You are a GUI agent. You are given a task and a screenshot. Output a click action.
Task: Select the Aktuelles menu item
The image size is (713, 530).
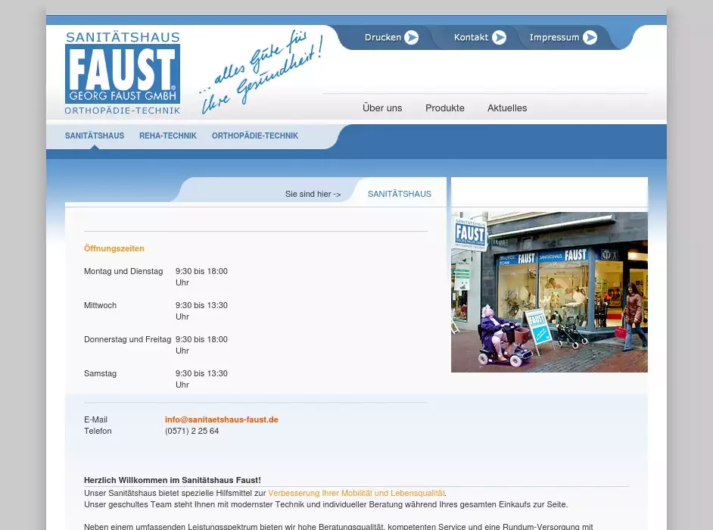click(x=507, y=108)
